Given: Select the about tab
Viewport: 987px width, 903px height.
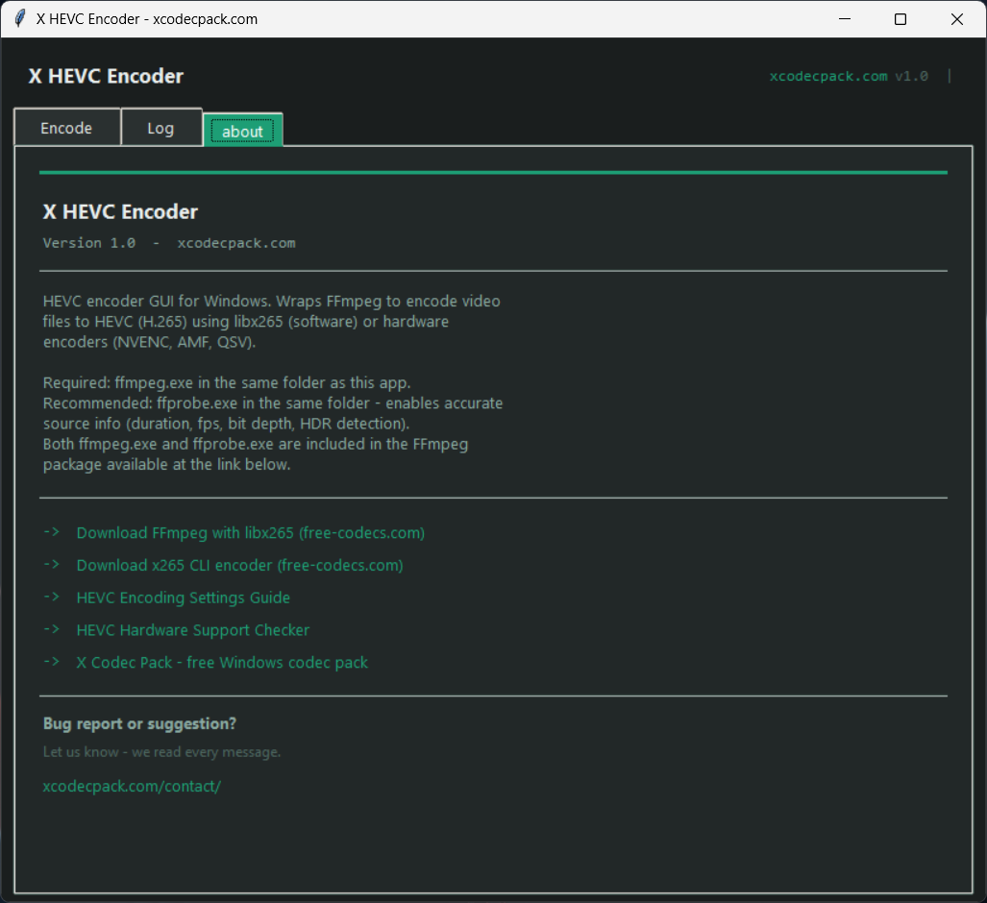Looking at the screenshot, I should [243, 131].
